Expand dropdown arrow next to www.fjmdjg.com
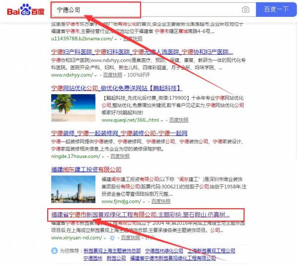The image size is (298, 265). click(x=144, y=202)
